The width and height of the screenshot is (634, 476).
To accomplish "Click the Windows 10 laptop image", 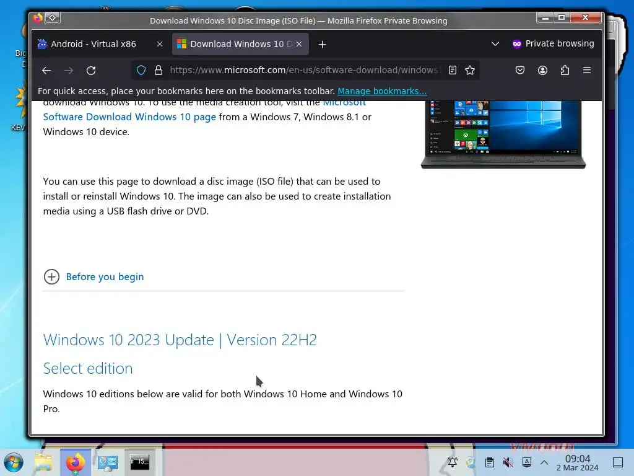I will tap(503, 134).
